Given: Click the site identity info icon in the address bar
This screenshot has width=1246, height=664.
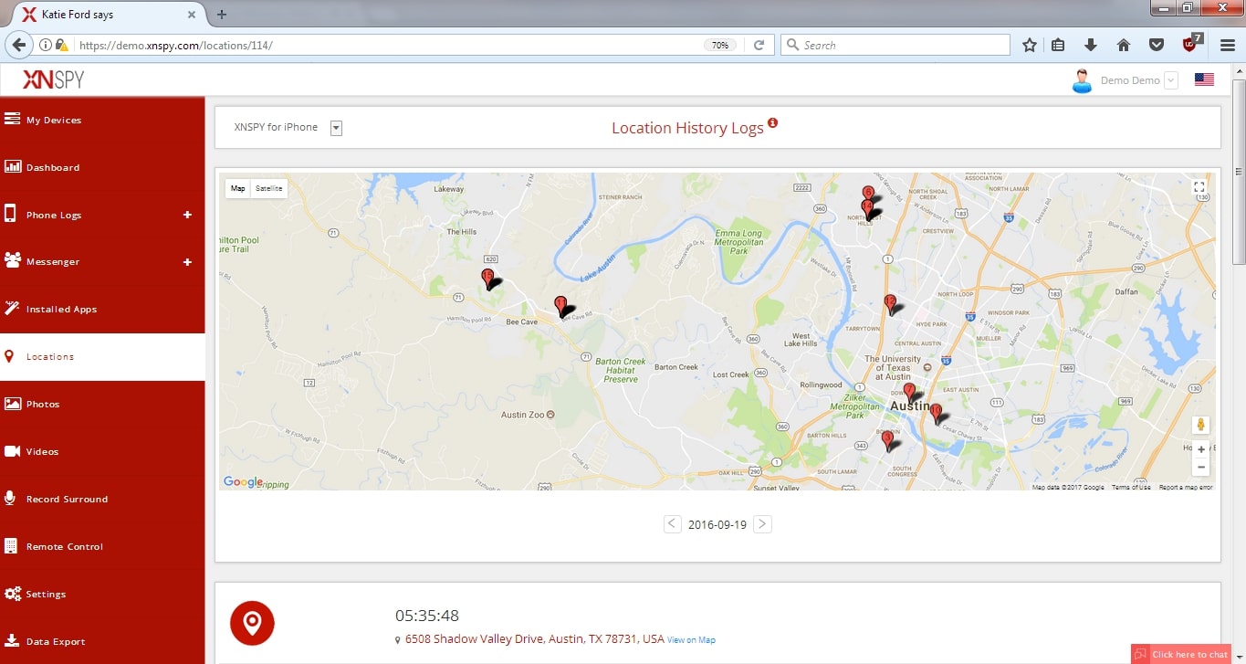Looking at the screenshot, I should point(46,45).
